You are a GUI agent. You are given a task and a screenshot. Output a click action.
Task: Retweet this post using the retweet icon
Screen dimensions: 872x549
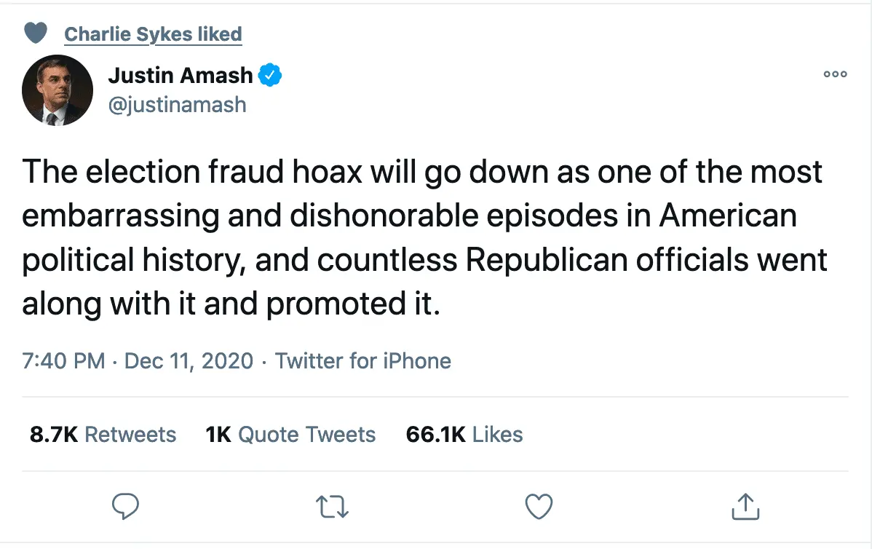tap(333, 507)
